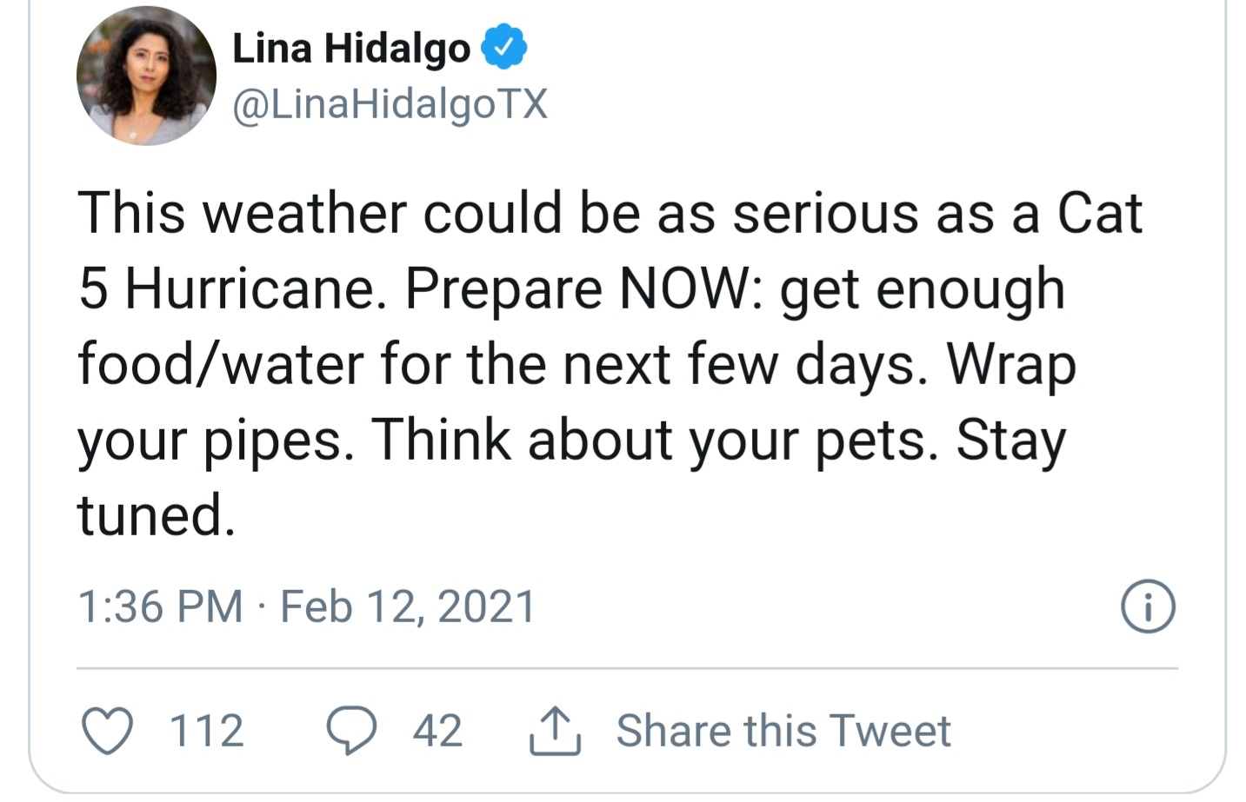Select the Share this Tweet label

783,731
